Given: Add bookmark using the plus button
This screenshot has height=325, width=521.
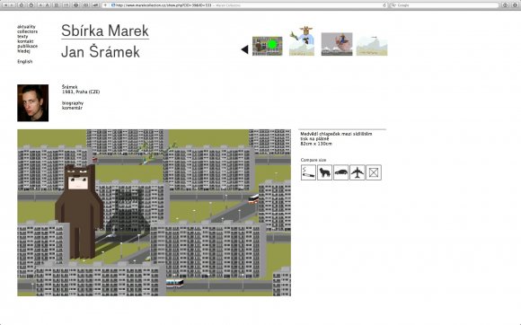Looking at the screenshot, I should (x=105, y=5).
